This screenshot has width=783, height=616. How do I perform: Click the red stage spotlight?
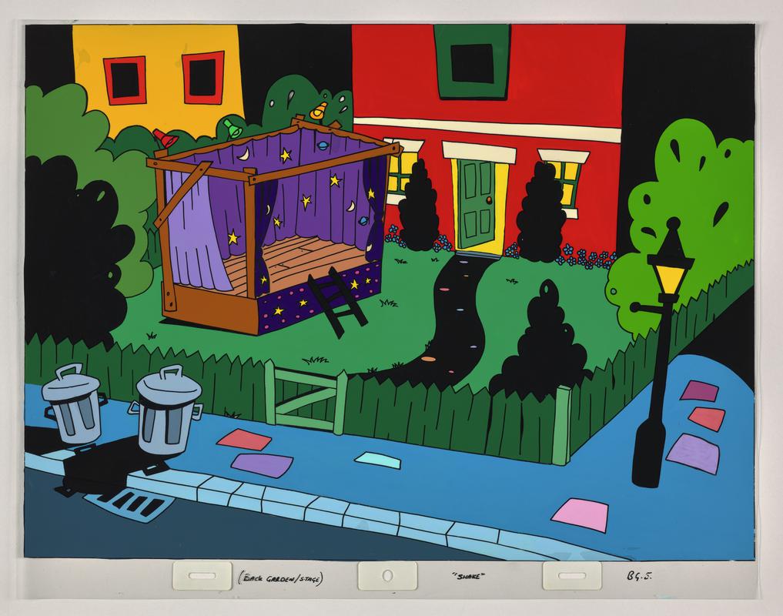click(166, 139)
